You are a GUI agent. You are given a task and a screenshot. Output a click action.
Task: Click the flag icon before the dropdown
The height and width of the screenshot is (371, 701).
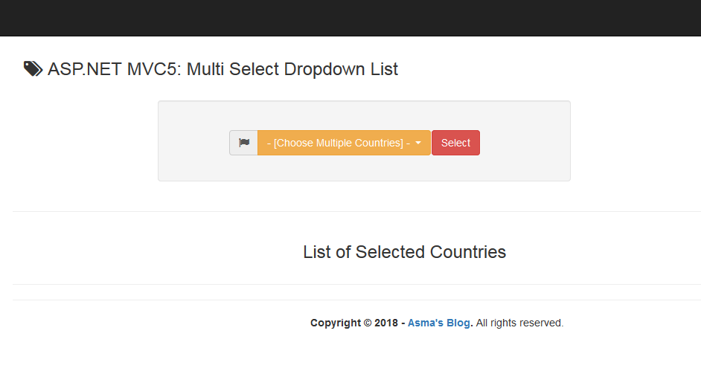tap(243, 143)
